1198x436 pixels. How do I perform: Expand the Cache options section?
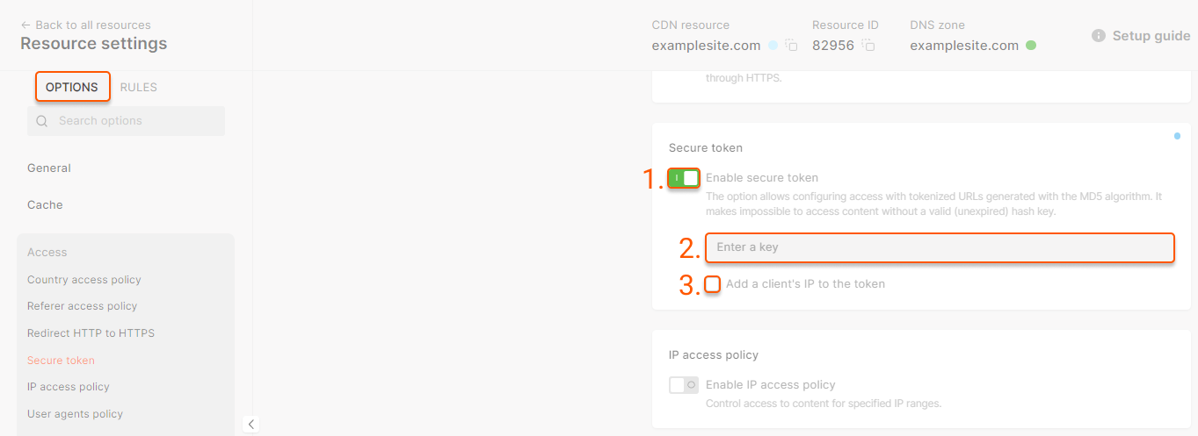point(45,205)
